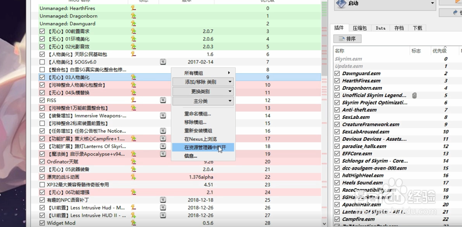The image size is (462, 227).
Task: Click the notes icon in the FISS row
Action: [163, 100]
